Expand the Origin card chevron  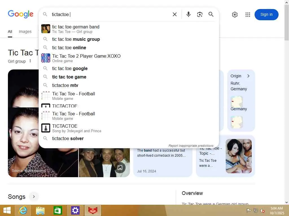(x=248, y=76)
